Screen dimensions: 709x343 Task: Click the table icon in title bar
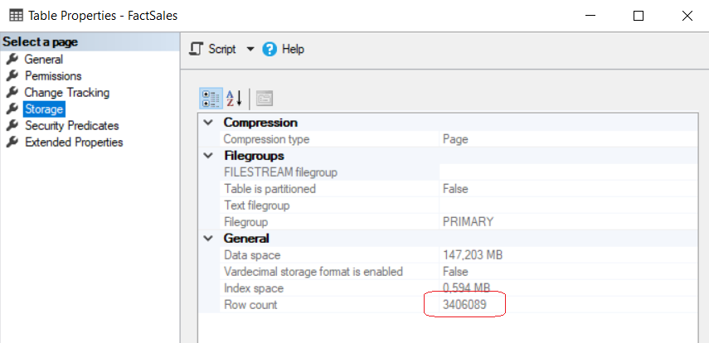16,16
